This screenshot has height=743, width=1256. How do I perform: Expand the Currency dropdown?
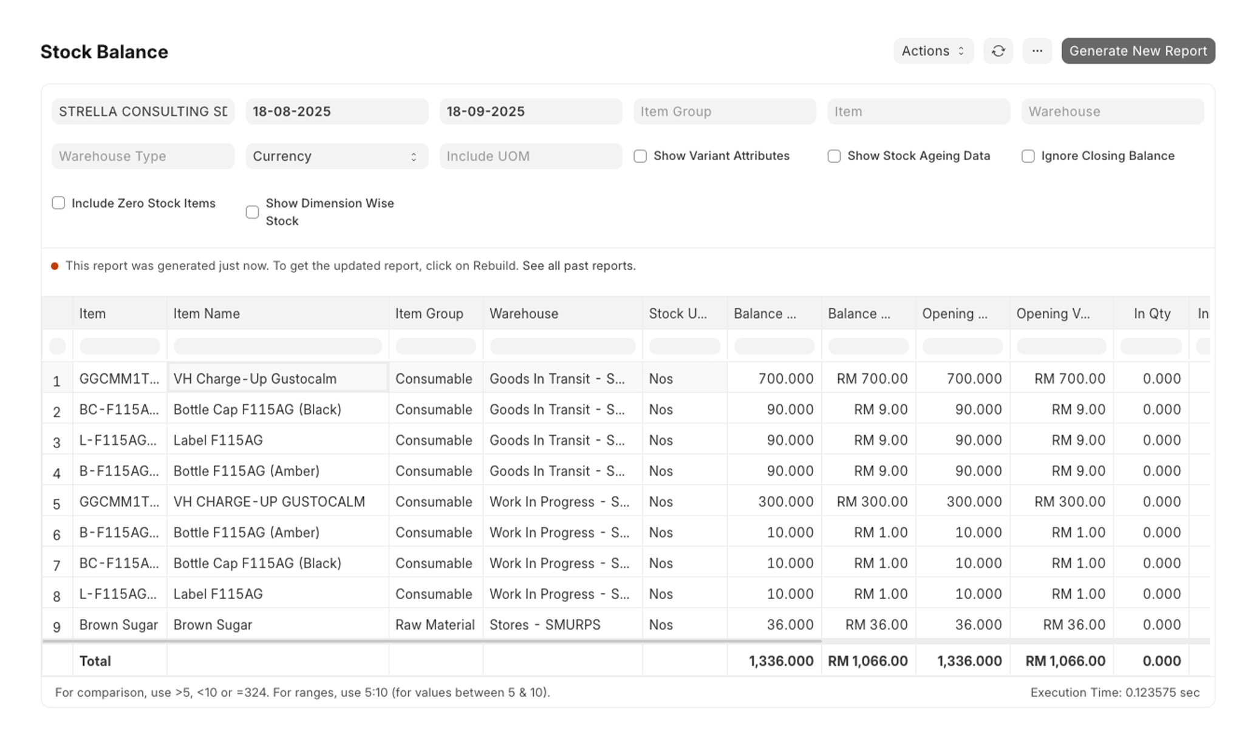(336, 157)
